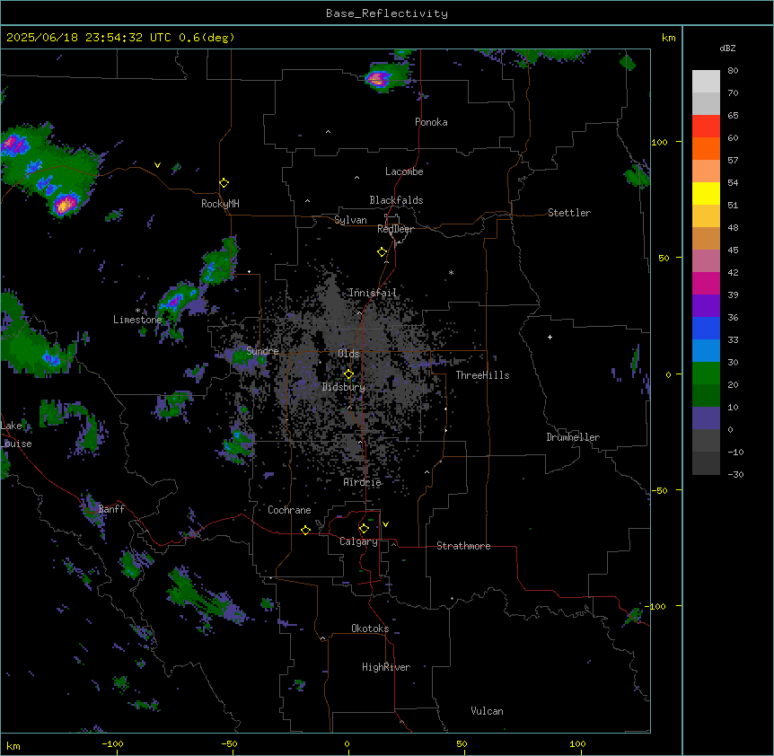Click the ThreeHills label
Screen dimensions: 774x756
482,375
